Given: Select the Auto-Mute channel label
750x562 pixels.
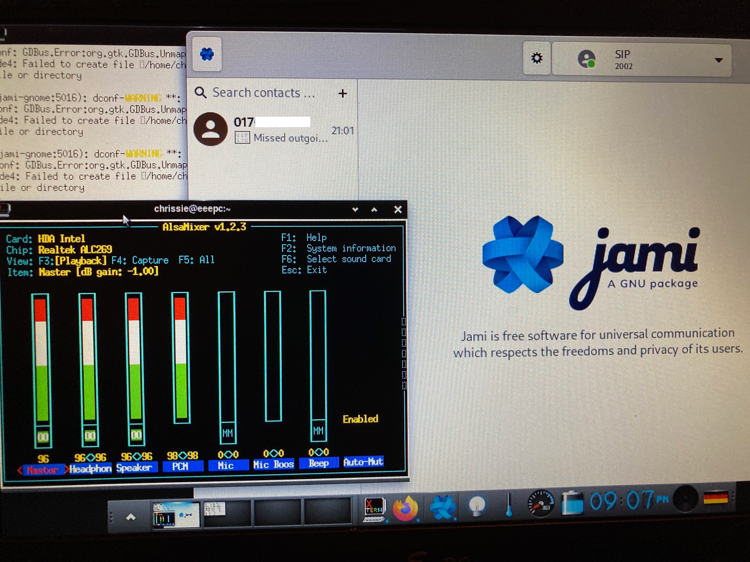Looking at the screenshot, I should coord(363,462).
